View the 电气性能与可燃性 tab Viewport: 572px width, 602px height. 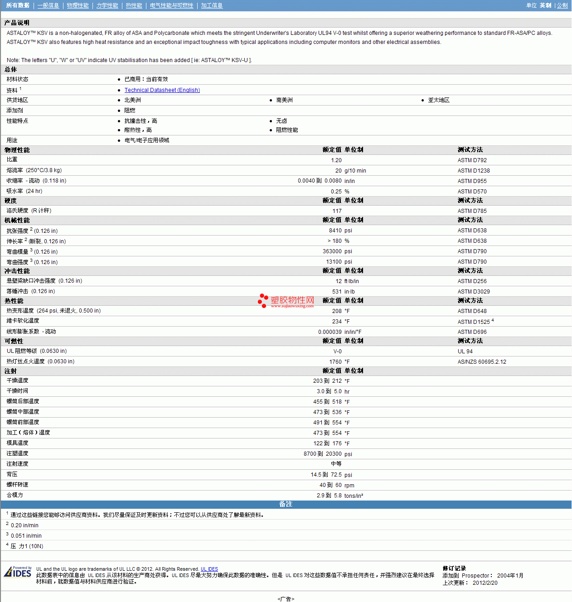172,5
